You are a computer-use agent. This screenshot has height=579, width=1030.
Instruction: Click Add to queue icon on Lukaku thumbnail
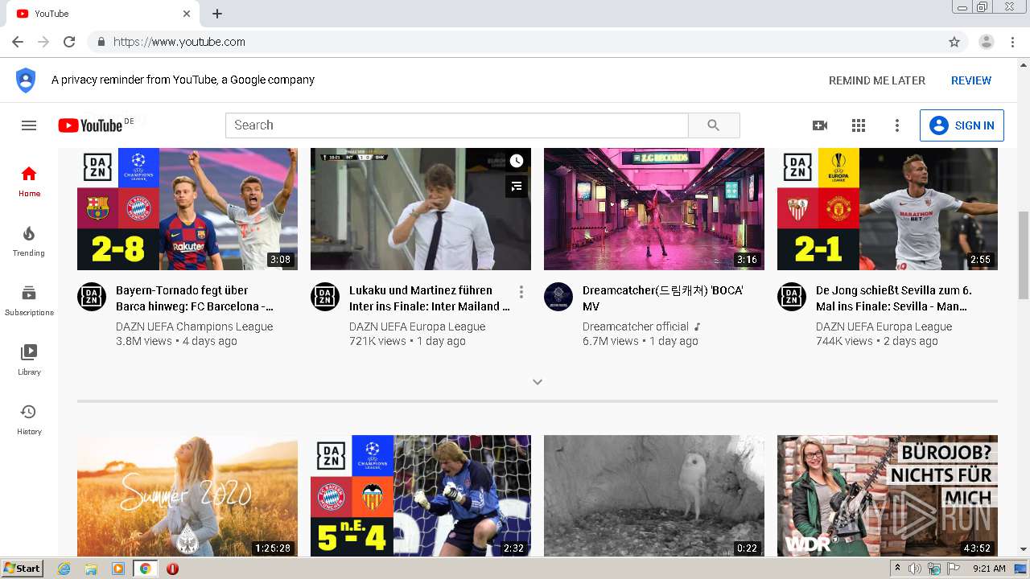[x=517, y=187]
